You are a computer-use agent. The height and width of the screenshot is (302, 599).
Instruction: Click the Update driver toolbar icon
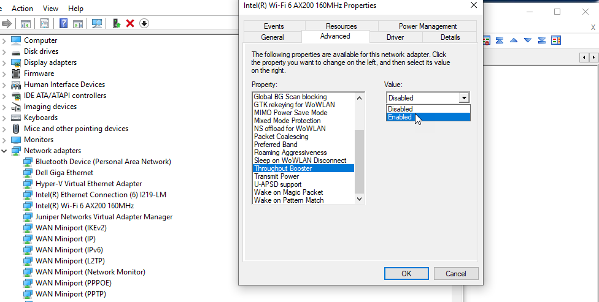pyautogui.click(x=117, y=24)
